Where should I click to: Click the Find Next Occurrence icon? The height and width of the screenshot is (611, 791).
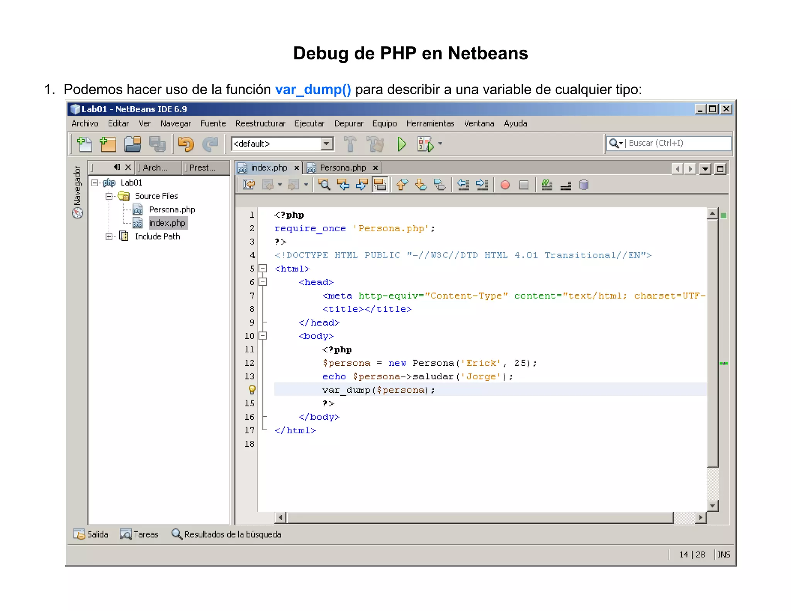coord(362,185)
